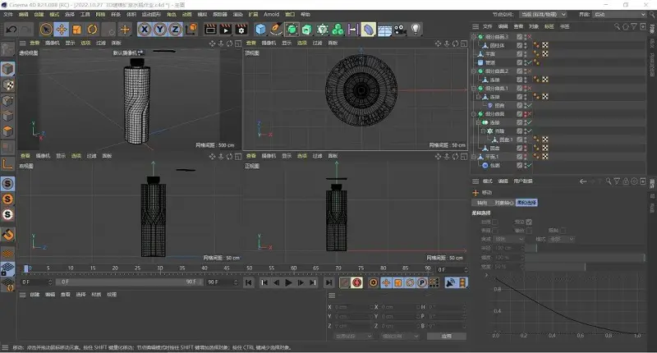Open the Arnold menu
The height and width of the screenshot is (353, 657).
271,14
